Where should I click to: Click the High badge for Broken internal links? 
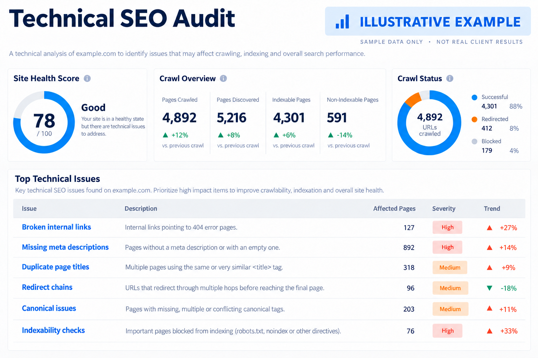(447, 227)
